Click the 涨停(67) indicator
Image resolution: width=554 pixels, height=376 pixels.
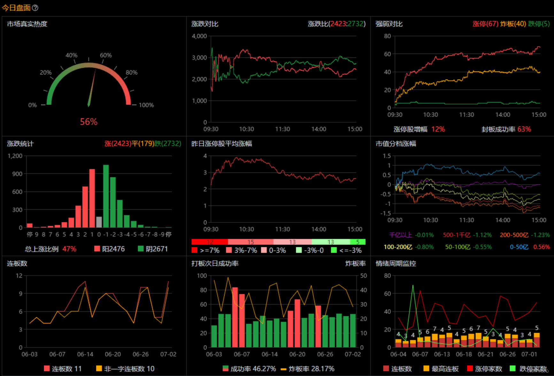pyautogui.click(x=485, y=24)
